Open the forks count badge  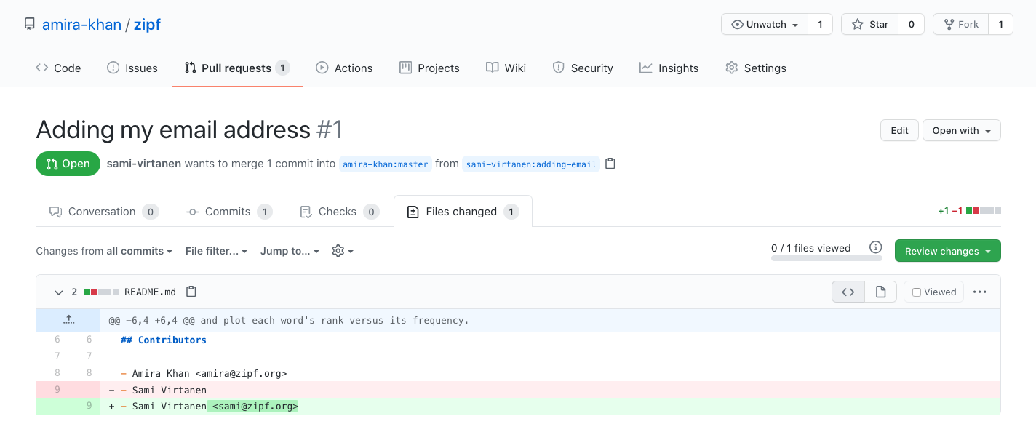point(1000,24)
